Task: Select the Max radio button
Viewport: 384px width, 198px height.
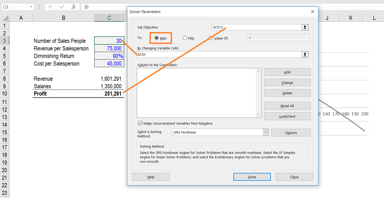Action: pos(157,38)
